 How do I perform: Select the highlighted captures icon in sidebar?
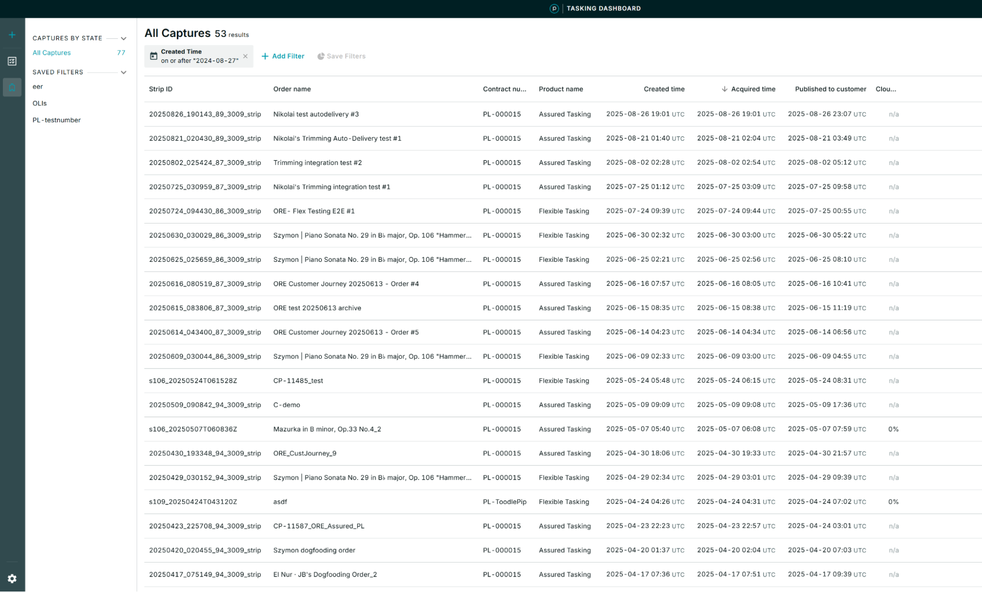click(12, 87)
